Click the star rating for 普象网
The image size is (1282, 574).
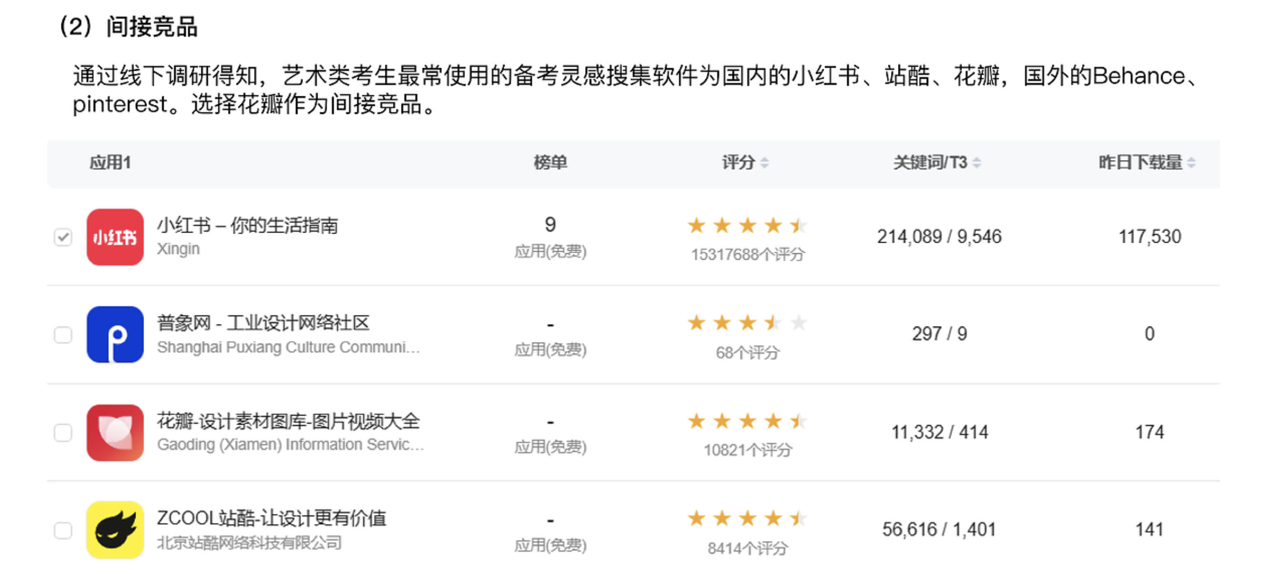click(x=746, y=323)
